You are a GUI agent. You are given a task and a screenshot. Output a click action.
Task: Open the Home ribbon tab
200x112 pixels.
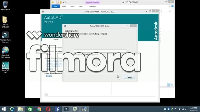[x=64, y=6]
